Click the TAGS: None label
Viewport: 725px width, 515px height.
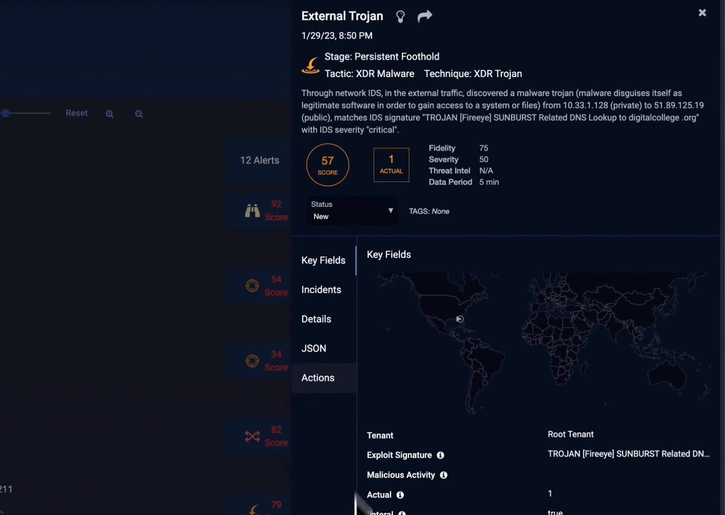(x=429, y=211)
